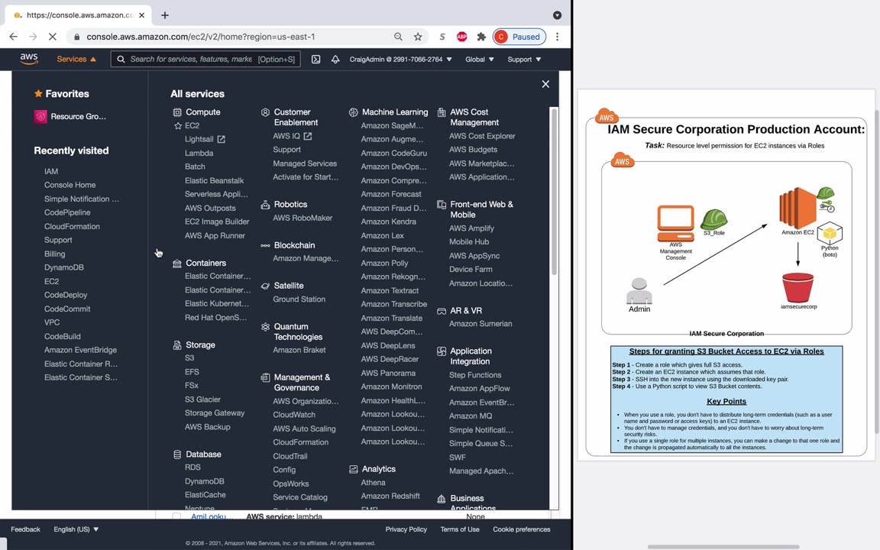
Task: Click the AR & VR category icon
Action: tap(442, 310)
